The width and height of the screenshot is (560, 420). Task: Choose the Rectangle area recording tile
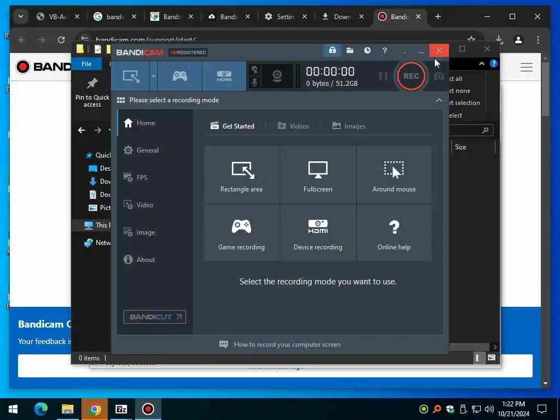click(241, 175)
